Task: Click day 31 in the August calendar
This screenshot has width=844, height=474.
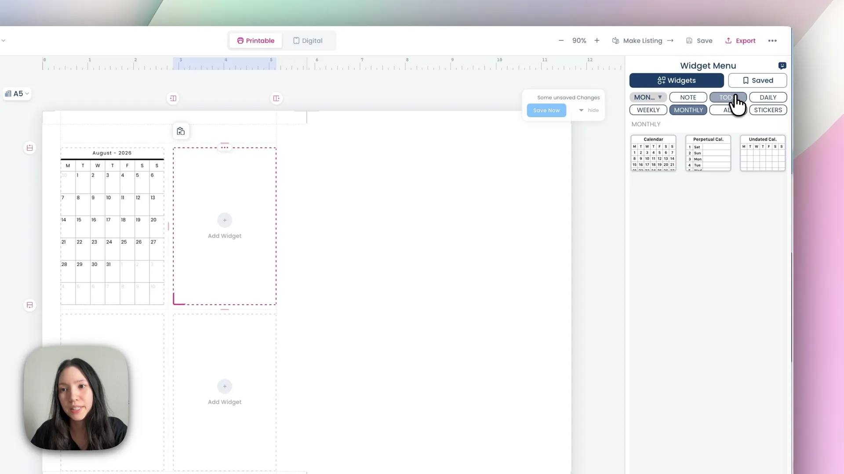Action: [112, 271]
